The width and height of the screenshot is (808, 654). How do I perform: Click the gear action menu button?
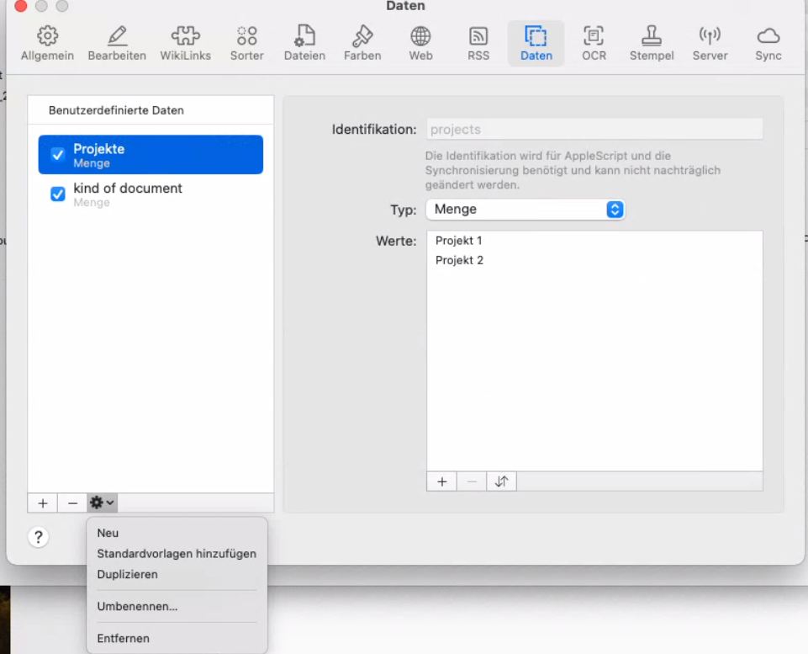tap(102, 503)
